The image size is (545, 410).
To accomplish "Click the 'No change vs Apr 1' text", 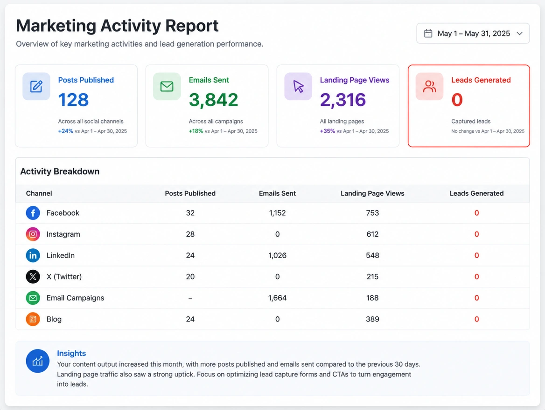I will click(472, 131).
